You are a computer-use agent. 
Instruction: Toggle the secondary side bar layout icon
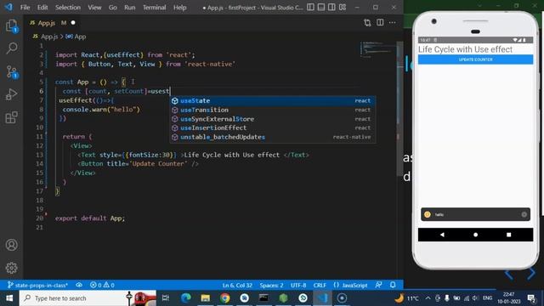pos(331,7)
